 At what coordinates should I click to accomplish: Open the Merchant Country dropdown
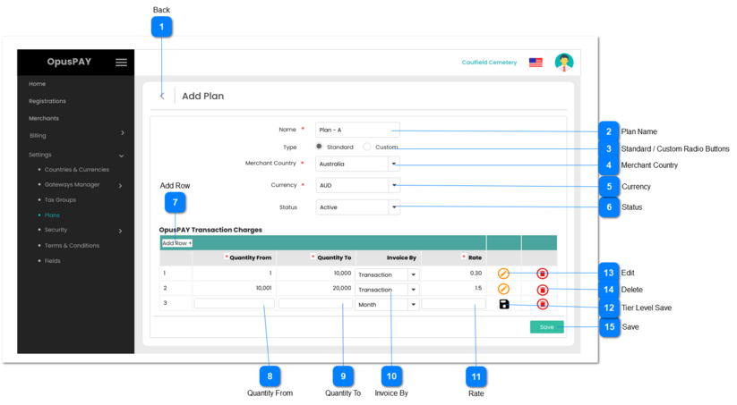[x=393, y=164]
